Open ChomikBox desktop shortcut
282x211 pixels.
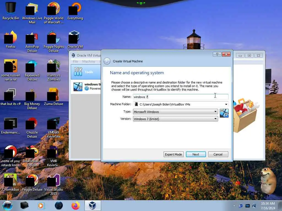pyautogui.click(x=10, y=183)
